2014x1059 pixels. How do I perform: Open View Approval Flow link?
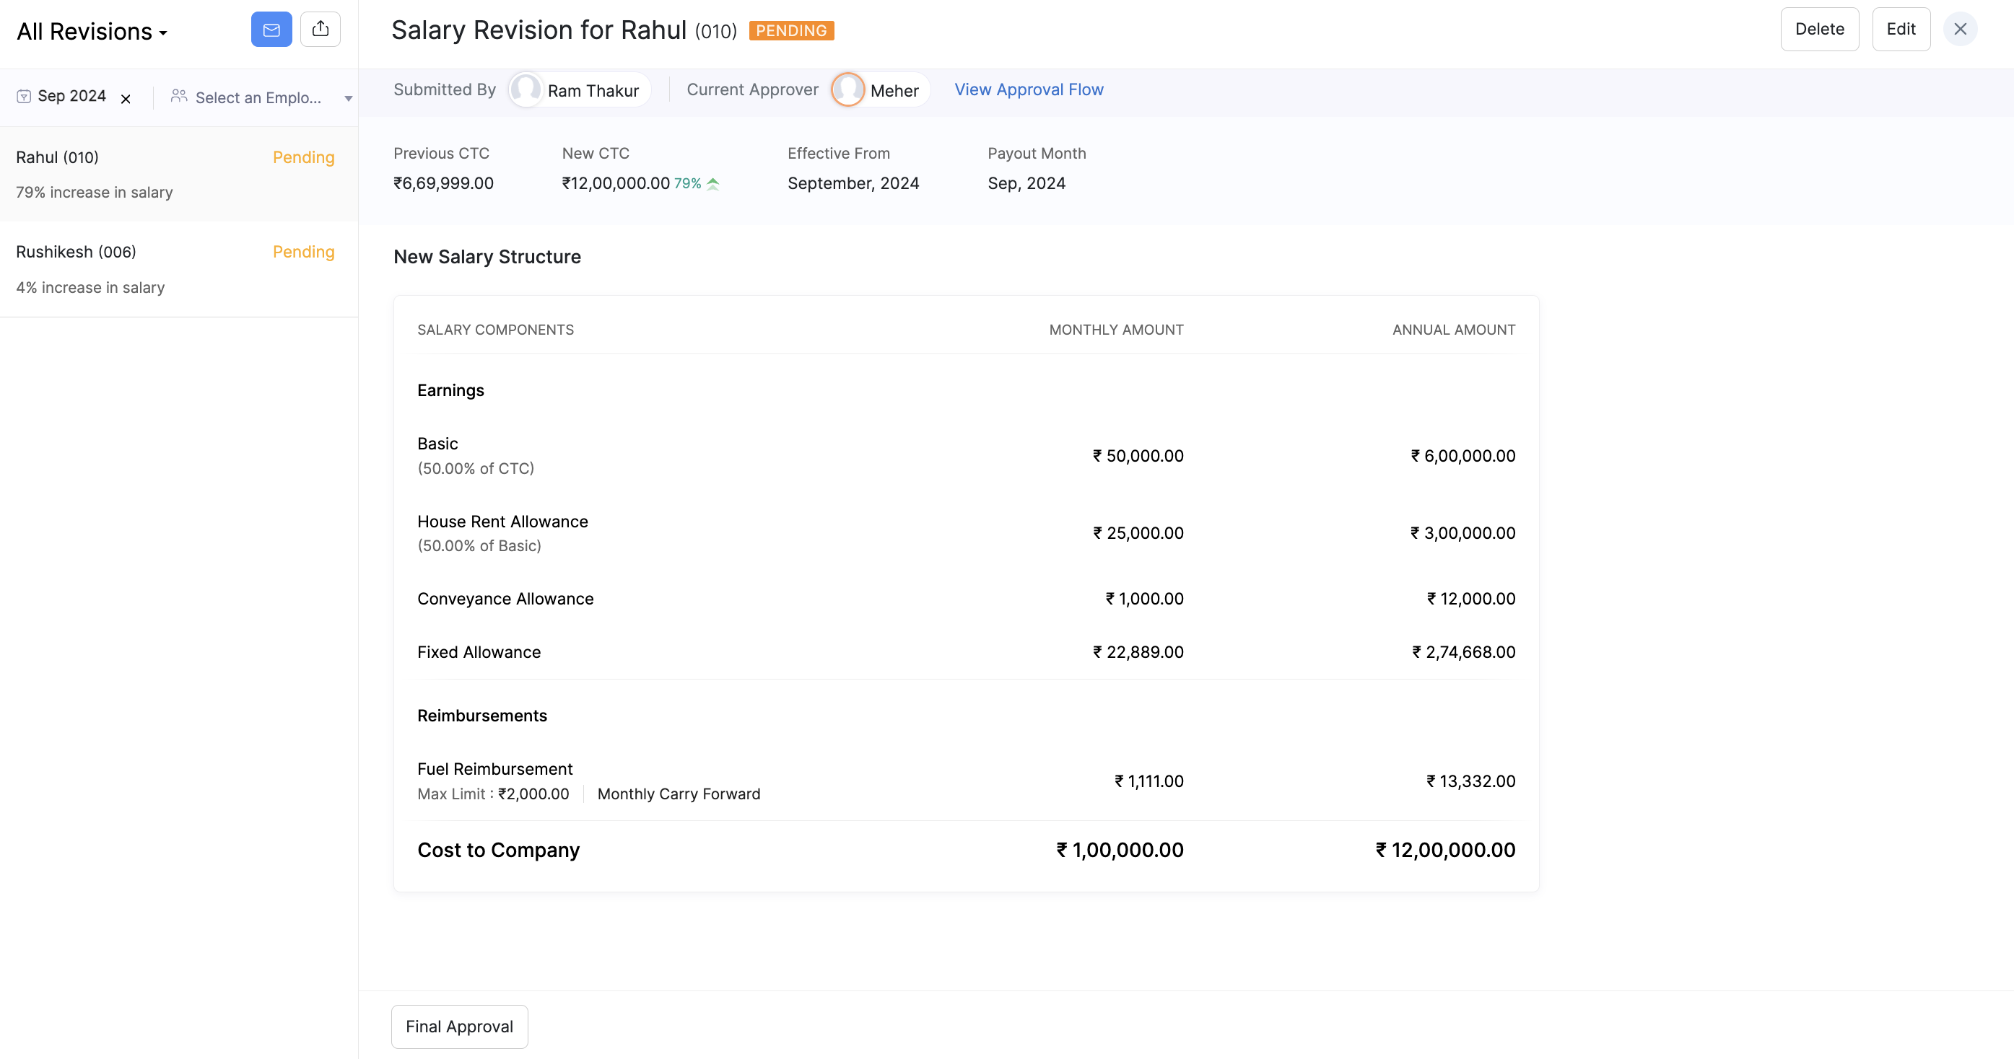tap(1029, 90)
